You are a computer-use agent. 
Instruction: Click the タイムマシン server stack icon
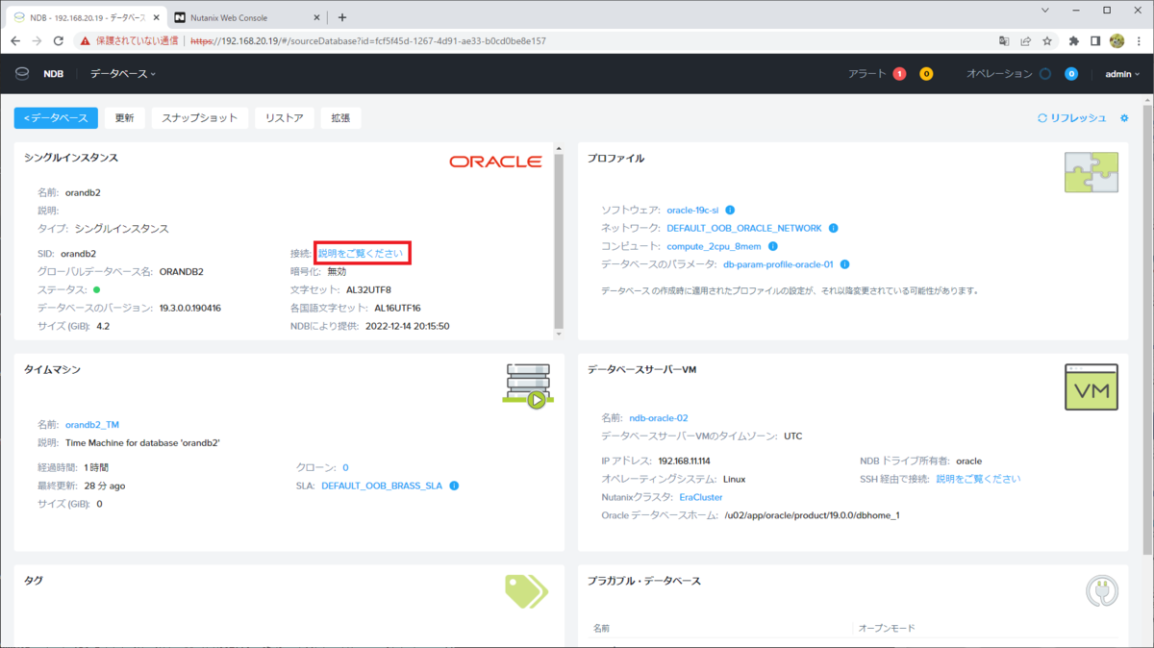[527, 386]
